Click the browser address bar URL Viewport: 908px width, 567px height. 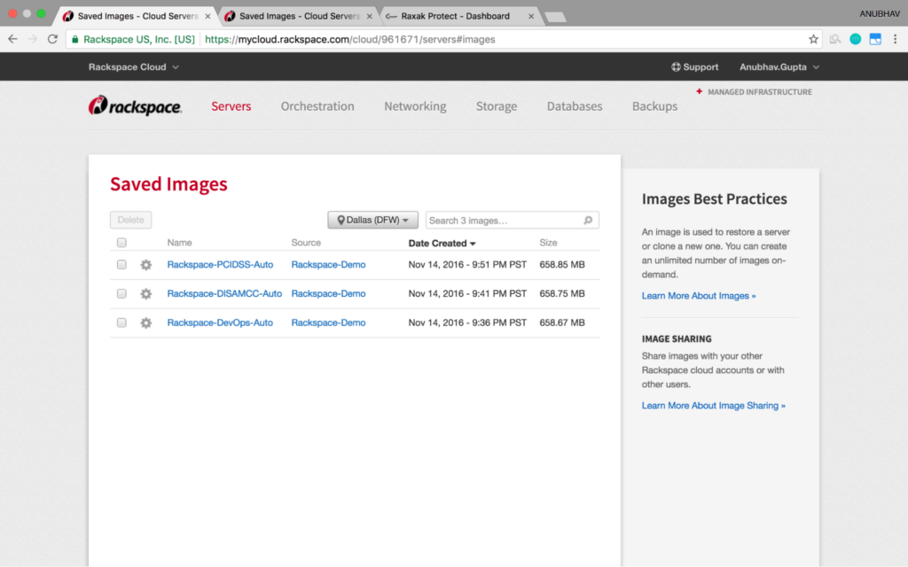[349, 39]
